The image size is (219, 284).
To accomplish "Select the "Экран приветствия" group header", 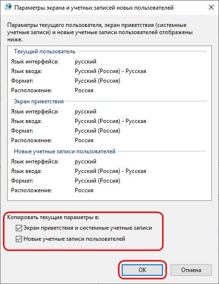I will click(39, 101).
